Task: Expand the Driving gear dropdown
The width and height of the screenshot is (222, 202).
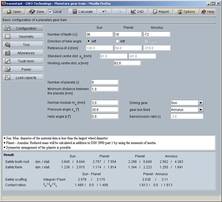Action: pos(200,103)
